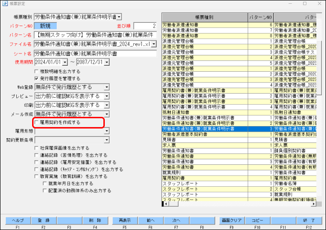Click the 画面クリア F9 button

[x=232, y=221]
